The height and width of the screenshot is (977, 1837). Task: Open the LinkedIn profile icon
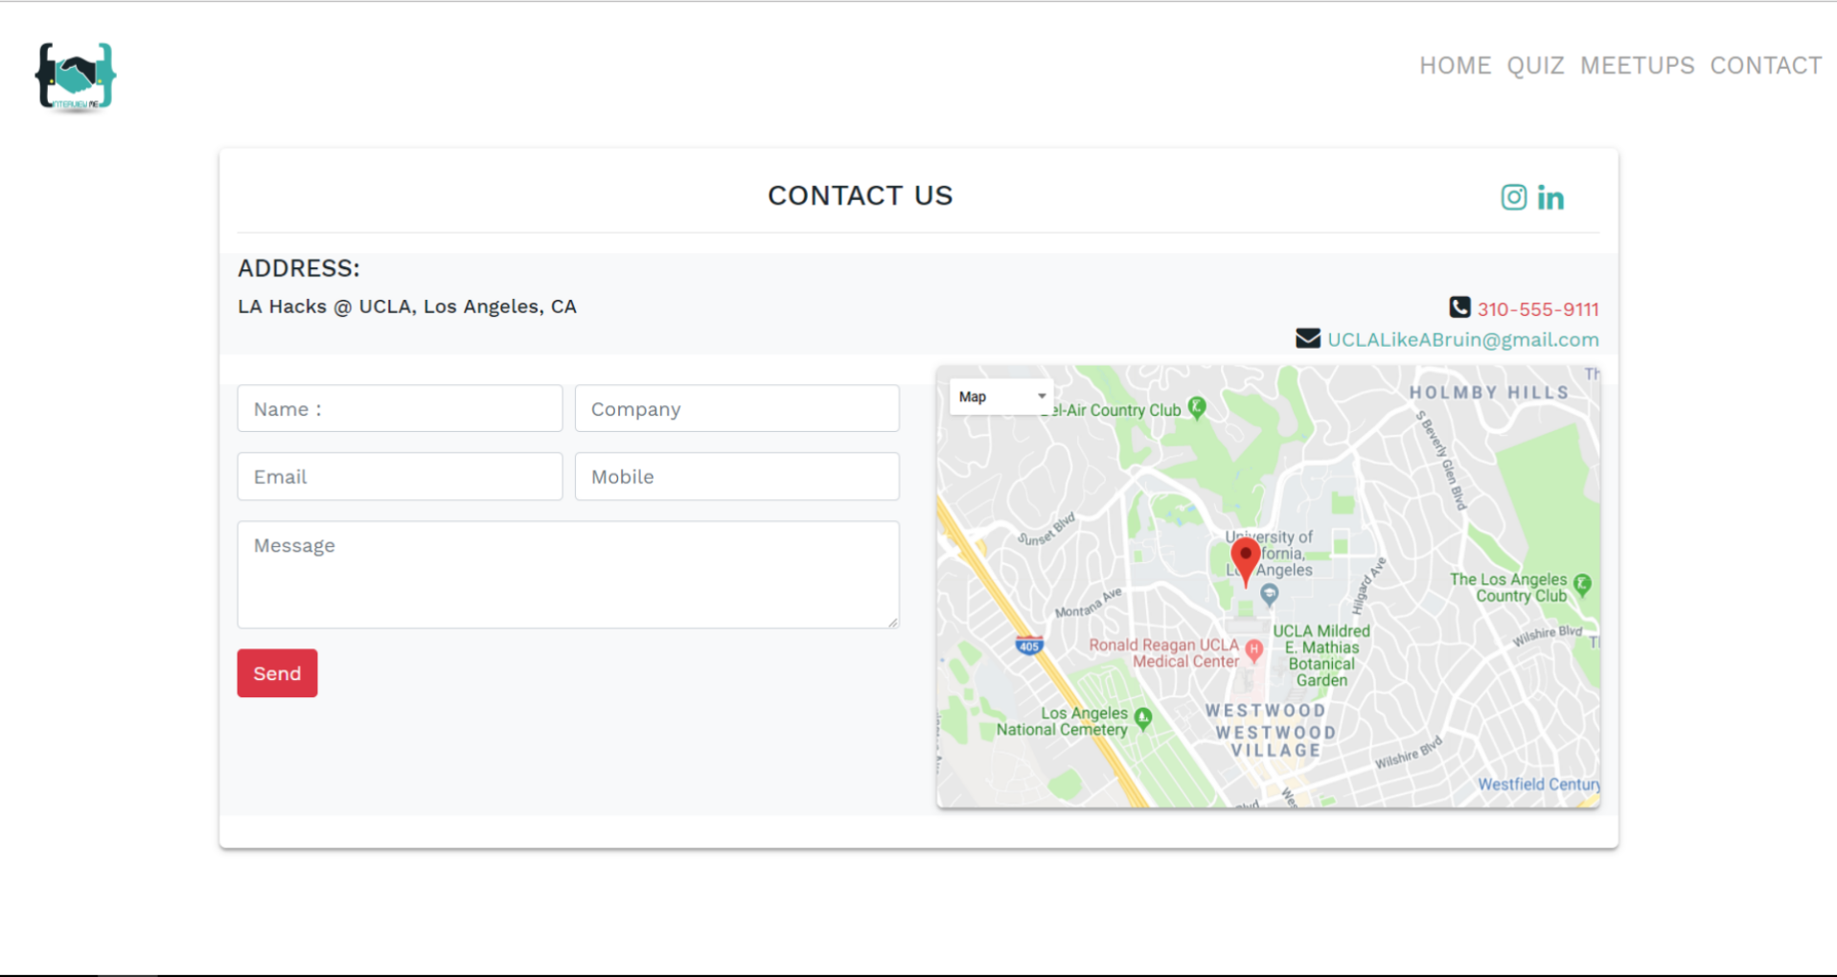[x=1550, y=197]
